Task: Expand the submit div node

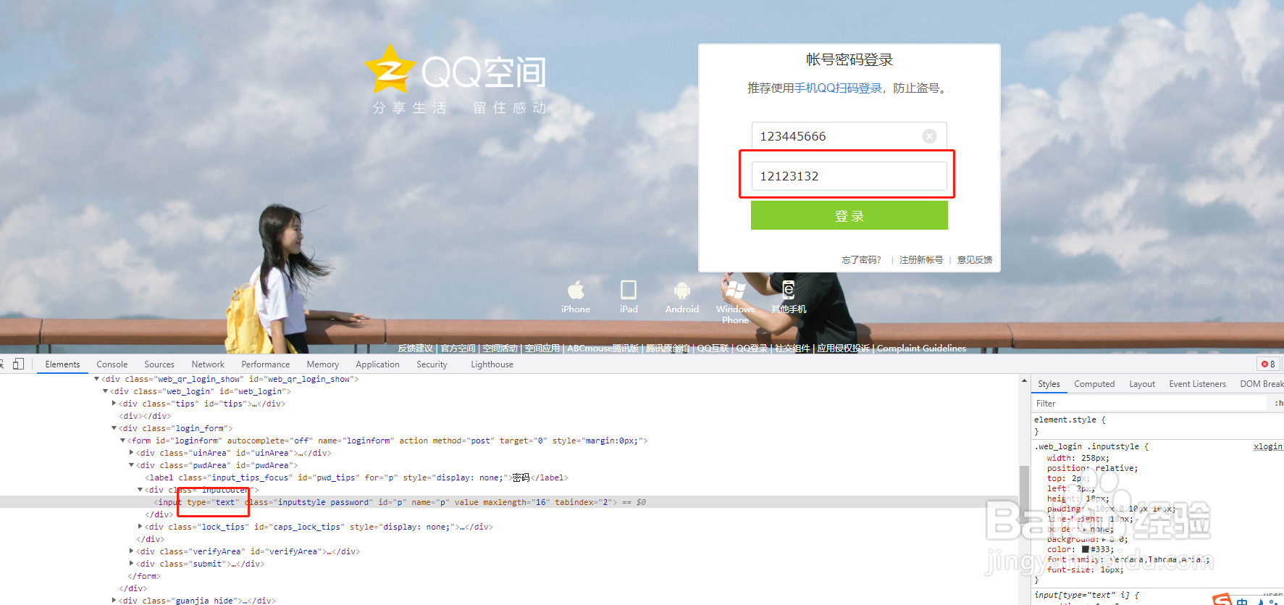Action: coord(131,564)
